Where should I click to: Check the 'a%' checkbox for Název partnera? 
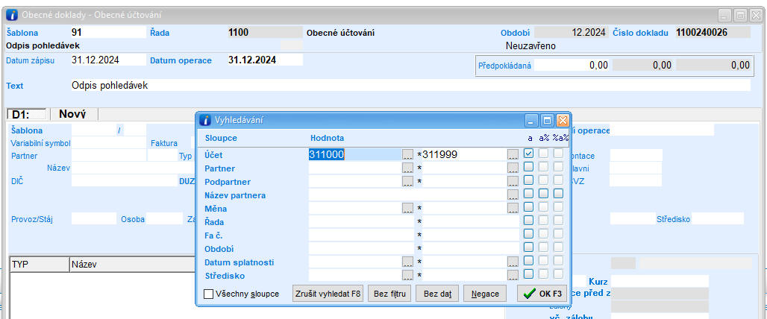[544, 194]
